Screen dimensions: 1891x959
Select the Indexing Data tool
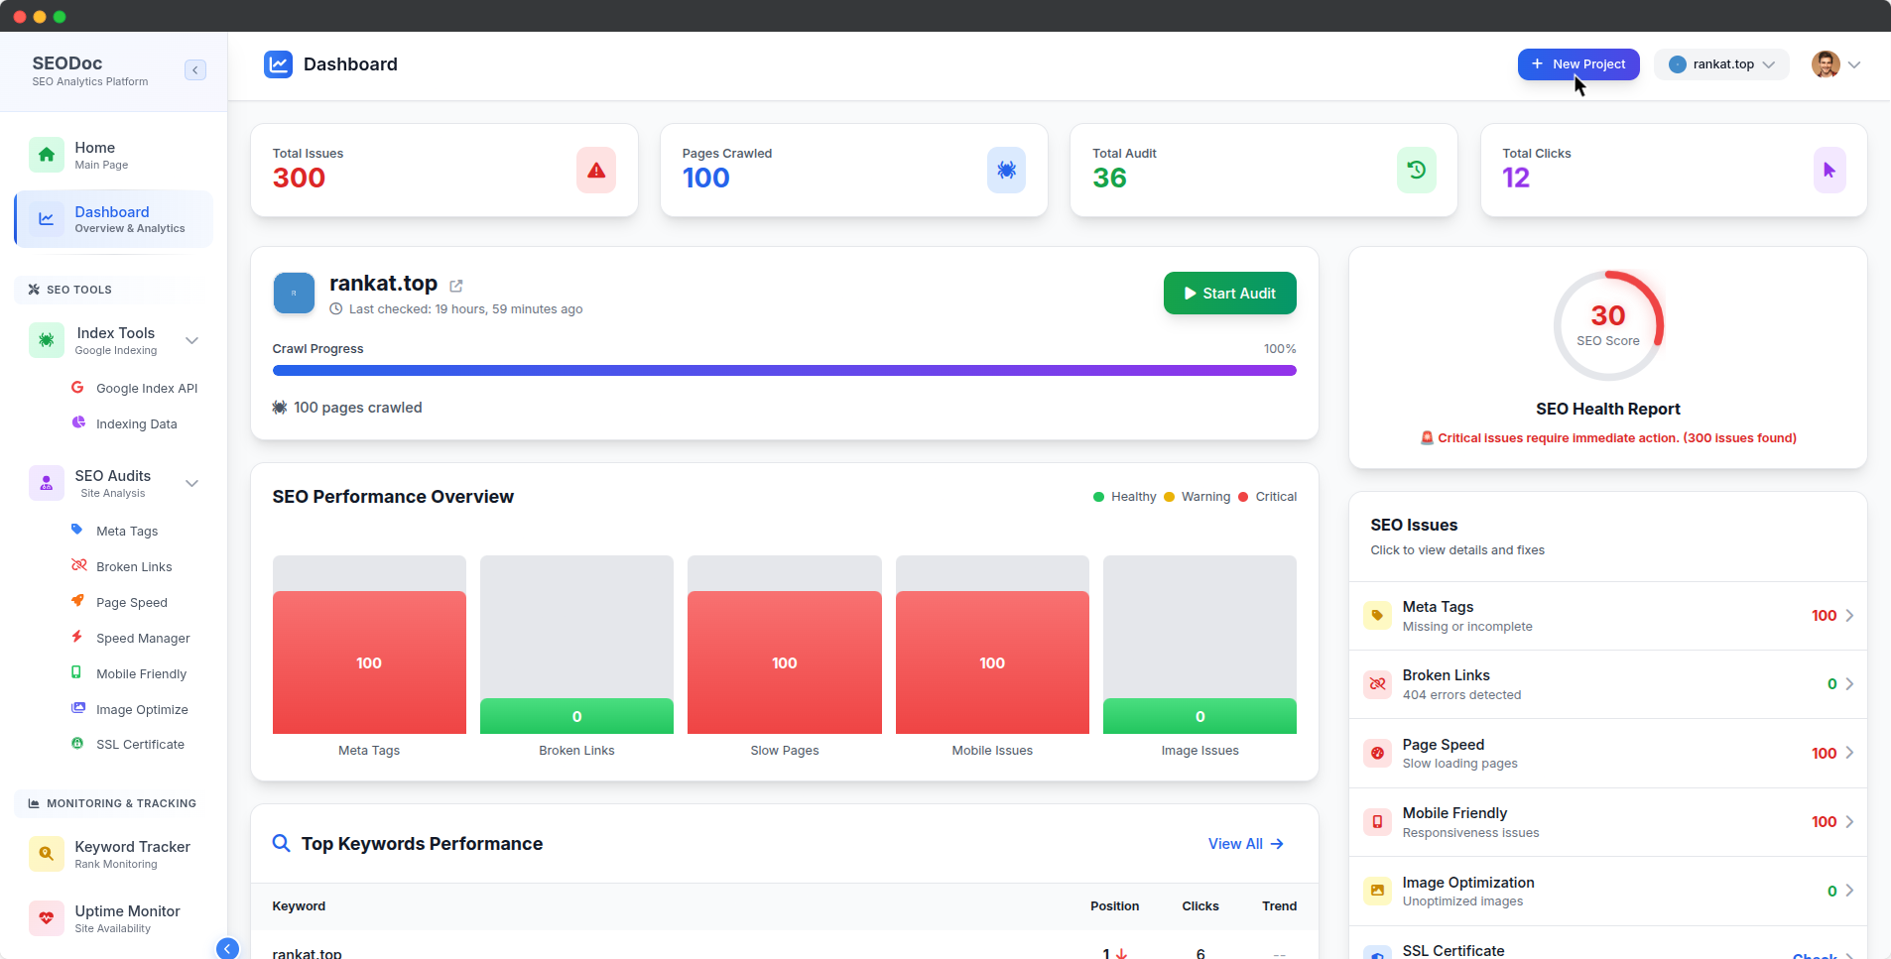(136, 423)
